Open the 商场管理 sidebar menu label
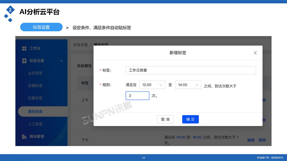Viewport: 287px width, 161px height. click(x=37, y=137)
